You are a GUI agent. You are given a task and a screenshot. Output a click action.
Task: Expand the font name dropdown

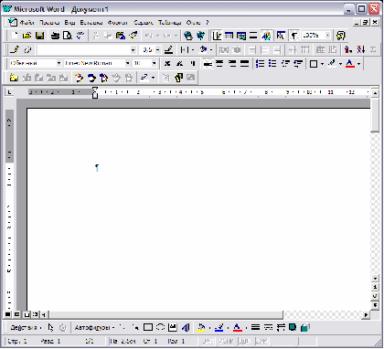pos(128,63)
